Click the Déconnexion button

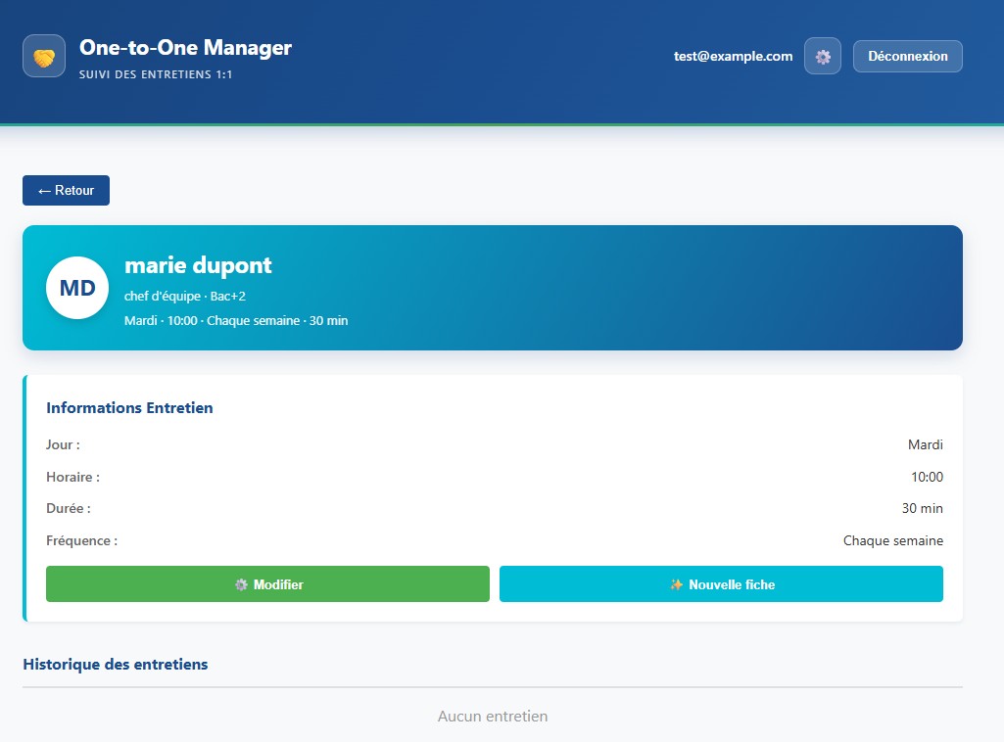(907, 57)
